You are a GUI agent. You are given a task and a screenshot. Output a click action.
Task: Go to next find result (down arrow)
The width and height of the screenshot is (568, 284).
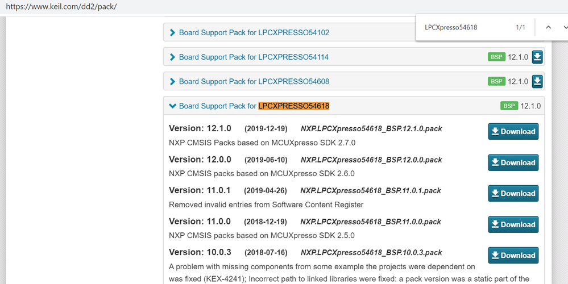point(565,27)
